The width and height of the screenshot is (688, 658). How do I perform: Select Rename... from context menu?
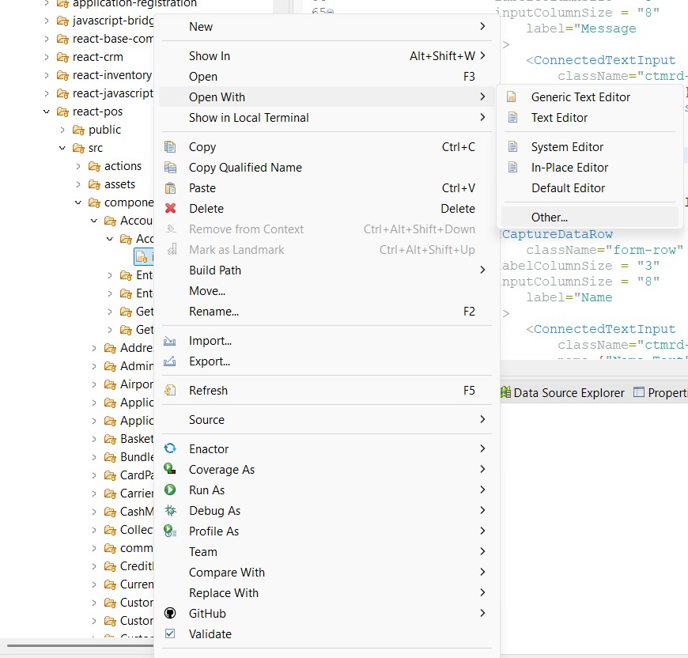click(327, 311)
